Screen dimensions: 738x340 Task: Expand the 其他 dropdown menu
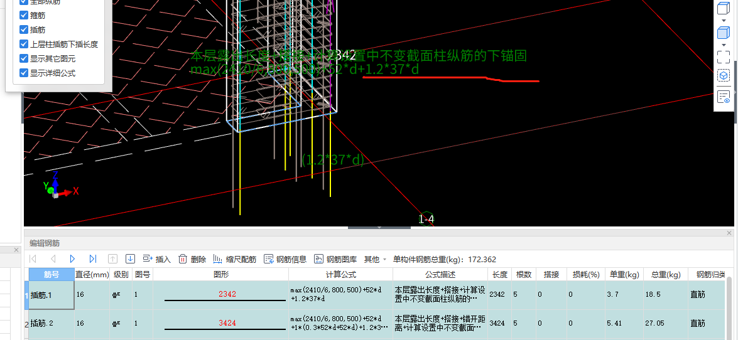pyautogui.click(x=375, y=259)
